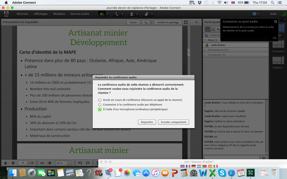Collapse the Hôtes (1) group
The height and width of the screenshot is (179, 287).
[x=205, y=40]
